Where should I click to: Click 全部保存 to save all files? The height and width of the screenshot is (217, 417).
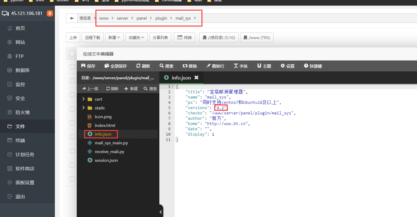point(115,66)
